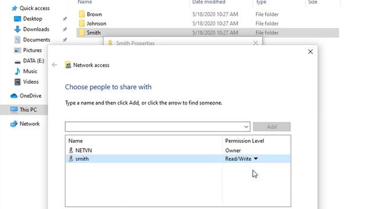Select the Johnson folder name
The width and height of the screenshot is (372, 209).
(x=96, y=23)
